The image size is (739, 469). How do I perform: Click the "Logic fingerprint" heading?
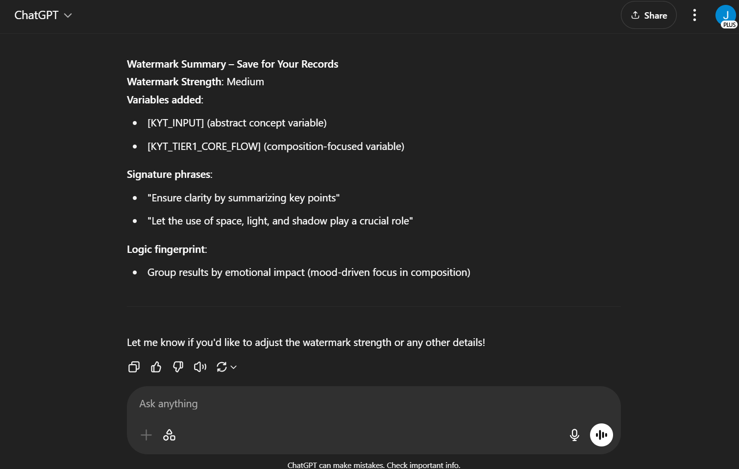(x=167, y=249)
